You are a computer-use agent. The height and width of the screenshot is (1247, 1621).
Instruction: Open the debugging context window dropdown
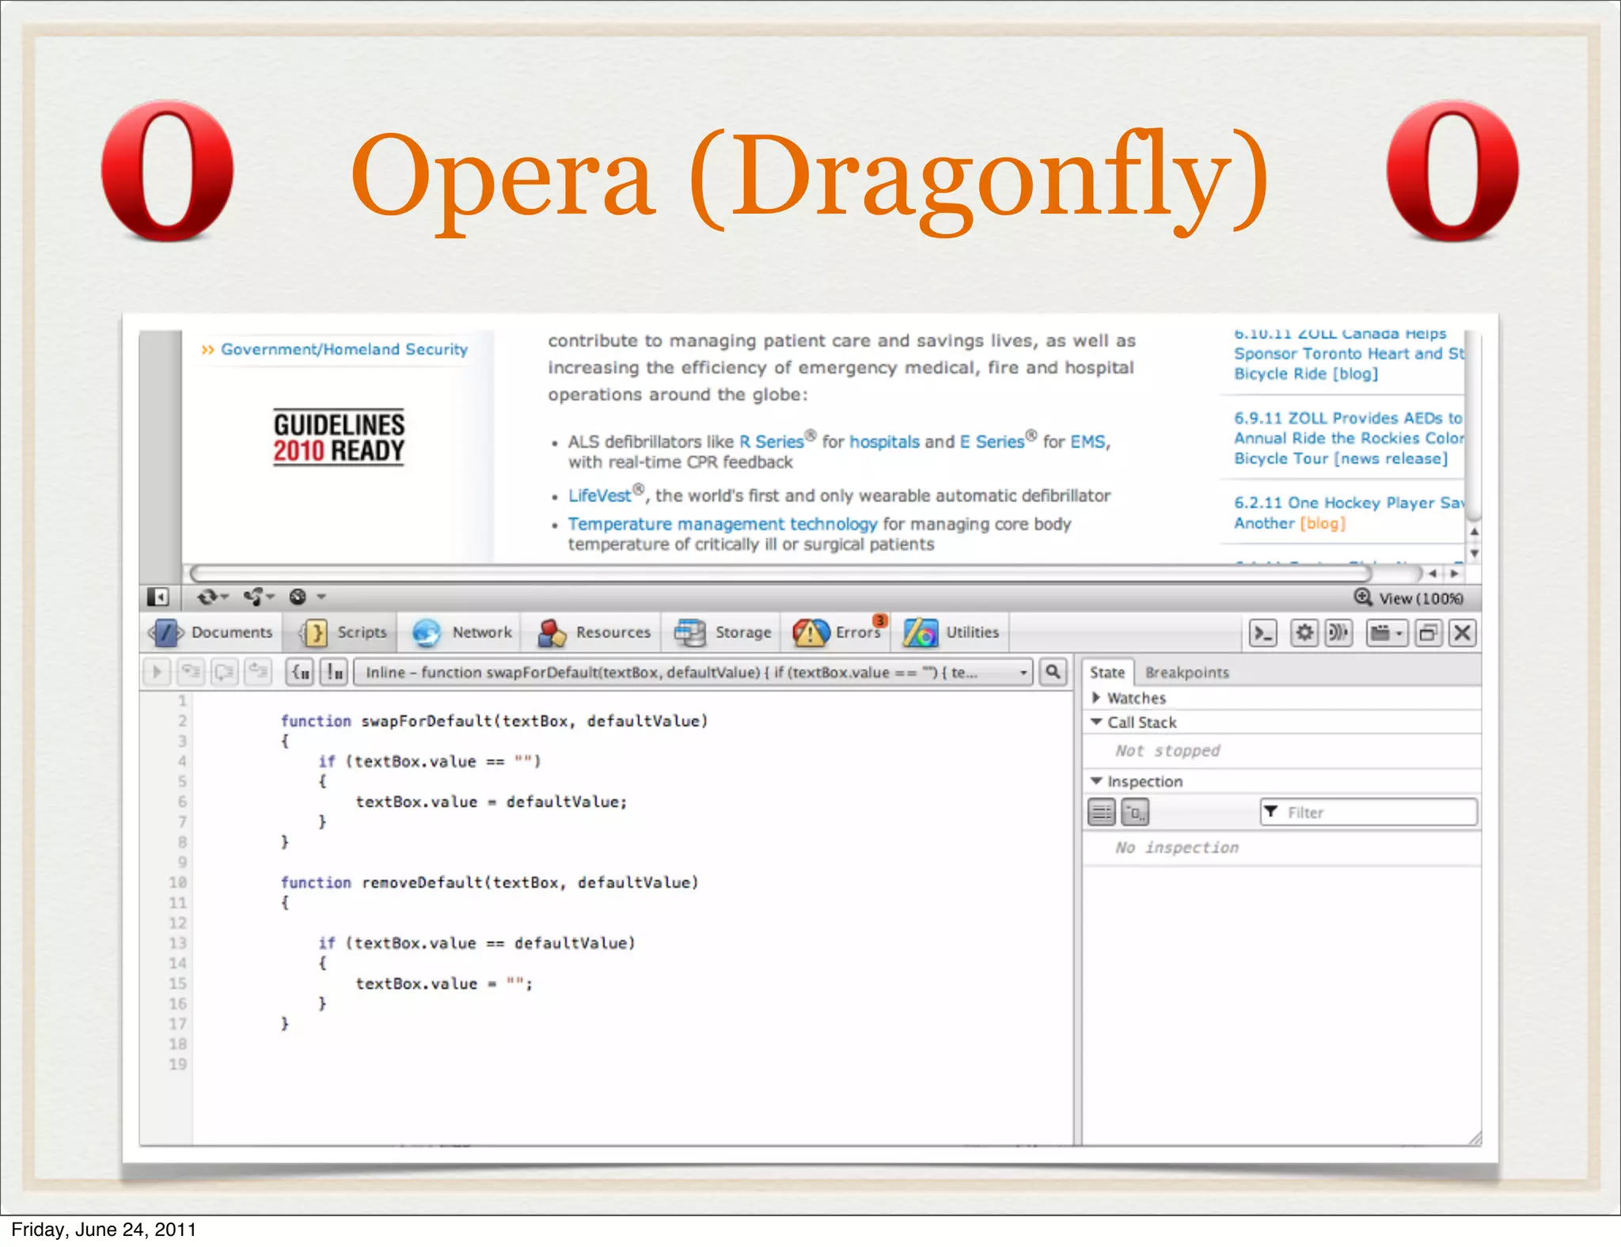pos(1387,633)
